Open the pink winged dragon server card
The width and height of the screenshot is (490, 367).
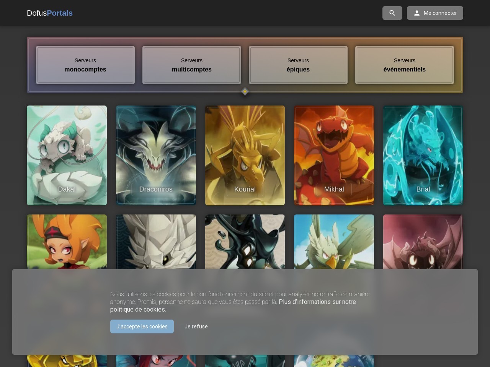[423, 242]
